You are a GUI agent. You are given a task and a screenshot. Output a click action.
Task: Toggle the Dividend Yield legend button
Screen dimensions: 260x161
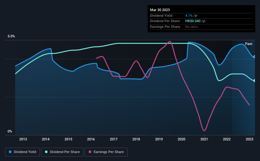22,152
